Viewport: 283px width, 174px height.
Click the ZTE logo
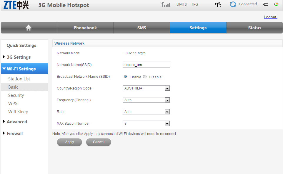tap(16, 5)
